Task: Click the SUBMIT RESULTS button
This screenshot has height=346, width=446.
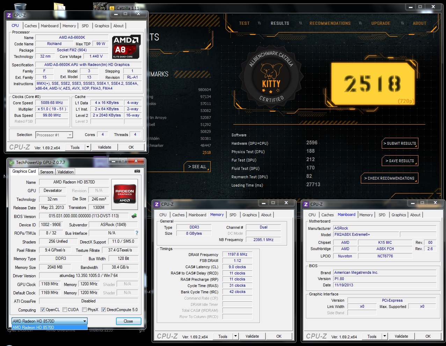Action: (400, 143)
